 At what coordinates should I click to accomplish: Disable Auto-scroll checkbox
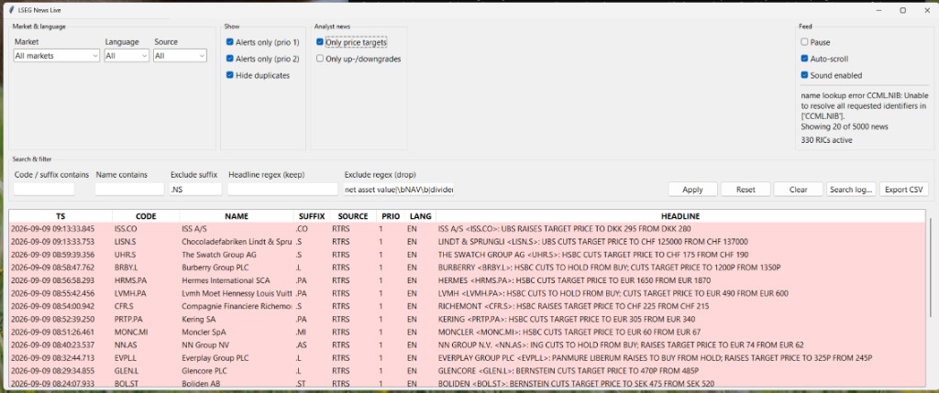(x=805, y=59)
